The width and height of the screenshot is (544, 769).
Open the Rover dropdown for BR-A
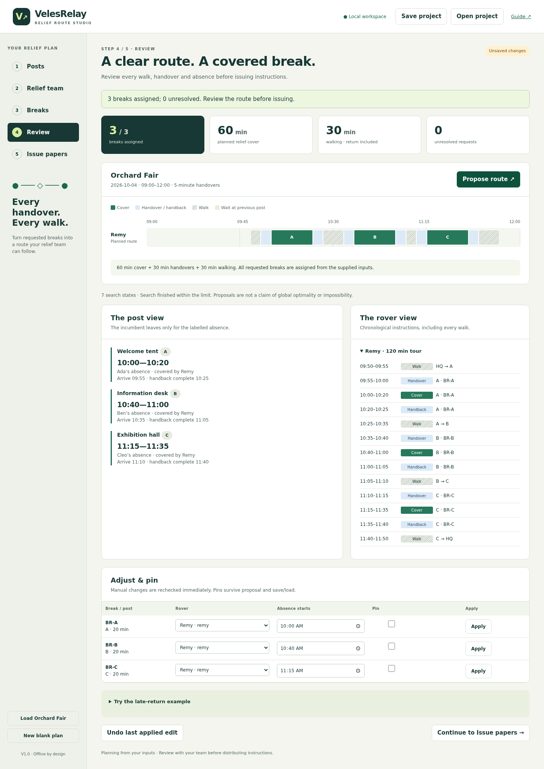pyautogui.click(x=222, y=625)
